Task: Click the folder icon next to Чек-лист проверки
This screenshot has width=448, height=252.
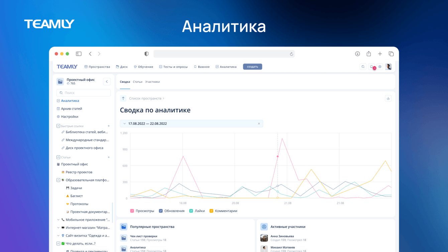Action: pyautogui.click(x=124, y=238)
